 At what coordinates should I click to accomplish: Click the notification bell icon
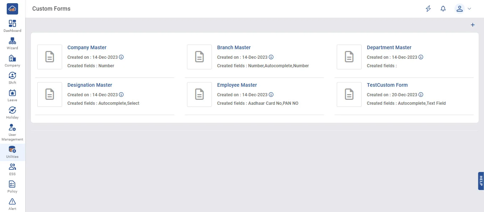point(443,9)
